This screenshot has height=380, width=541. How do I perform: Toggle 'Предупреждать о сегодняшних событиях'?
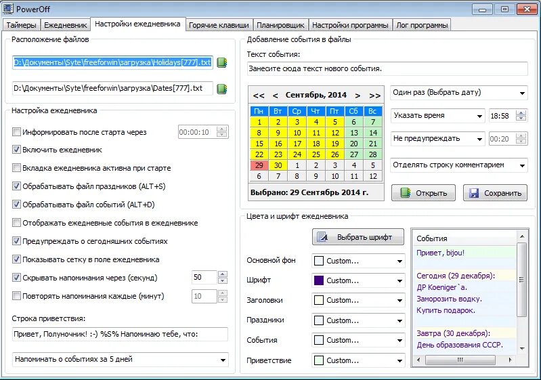coord(16,241)
